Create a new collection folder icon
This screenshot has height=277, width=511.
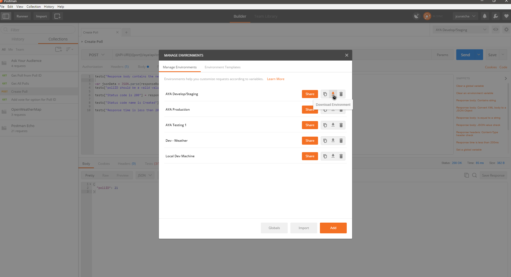59,49
